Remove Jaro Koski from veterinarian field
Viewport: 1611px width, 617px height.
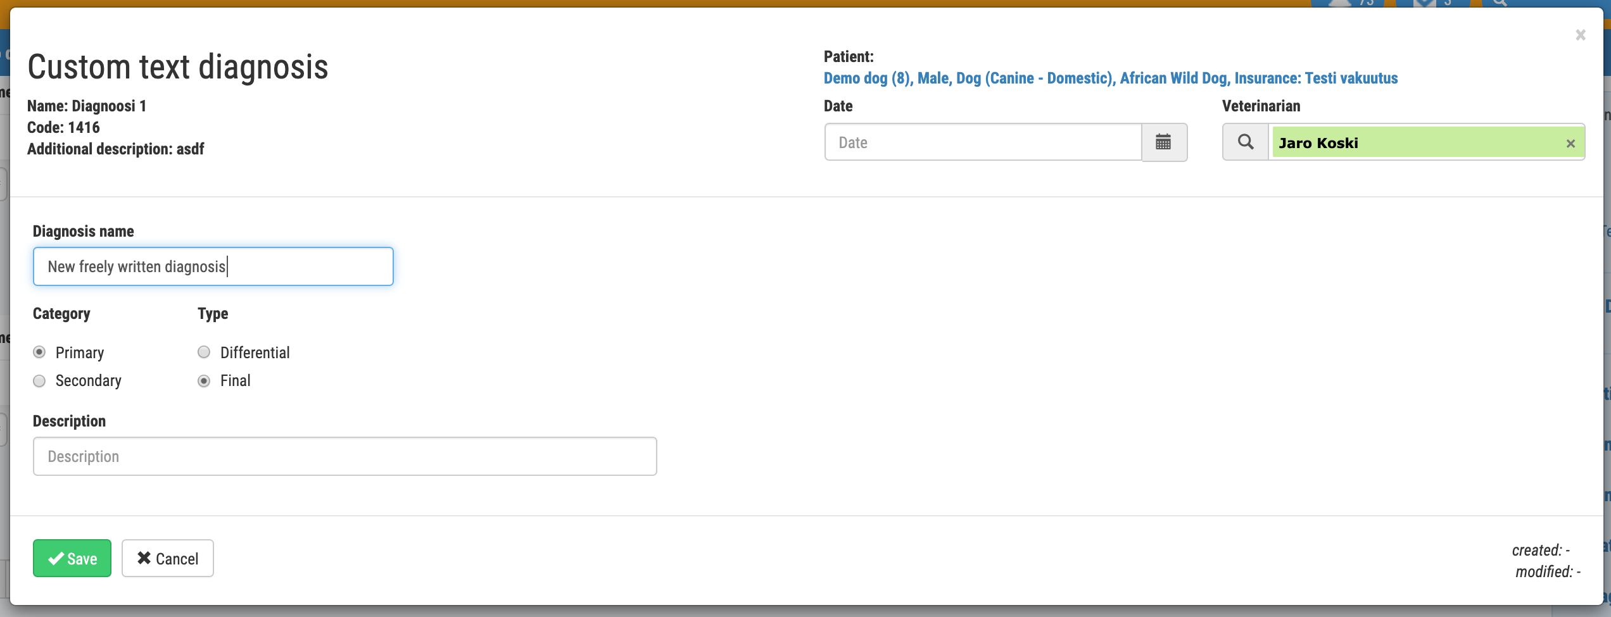1570,144
